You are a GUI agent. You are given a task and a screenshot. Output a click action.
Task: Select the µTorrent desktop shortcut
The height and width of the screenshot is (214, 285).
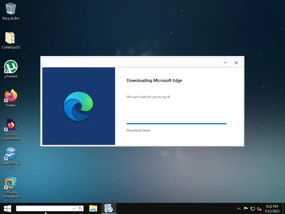point(11,69)
